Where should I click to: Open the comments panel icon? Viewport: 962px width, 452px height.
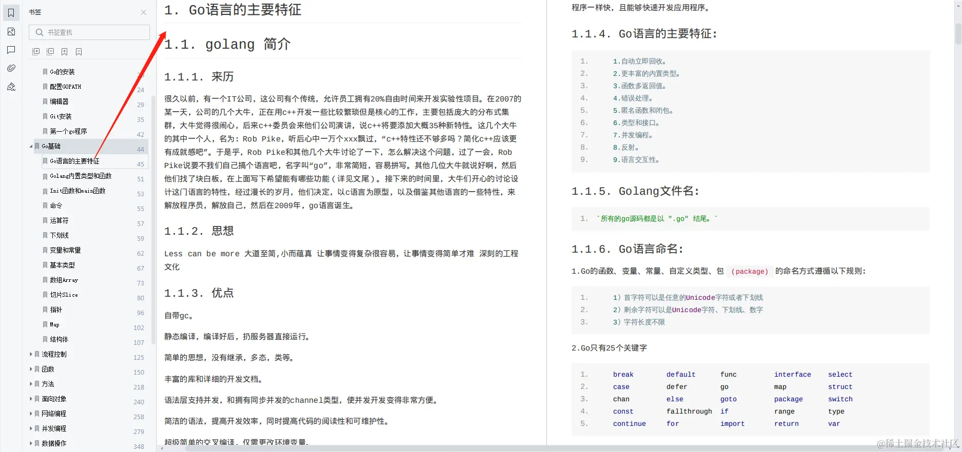tap(11, 50)
